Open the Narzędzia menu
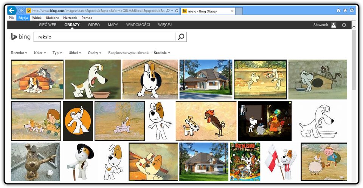The height and width of the screenshot is (188, 363). pos(70,18)
